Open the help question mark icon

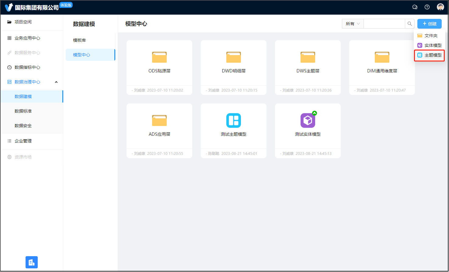point(427,7)
